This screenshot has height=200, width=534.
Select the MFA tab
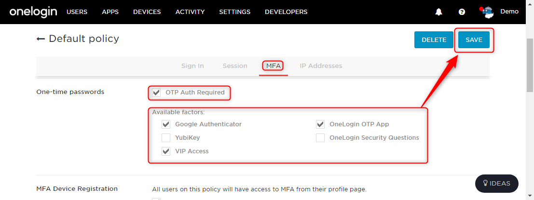click(274, 66)
